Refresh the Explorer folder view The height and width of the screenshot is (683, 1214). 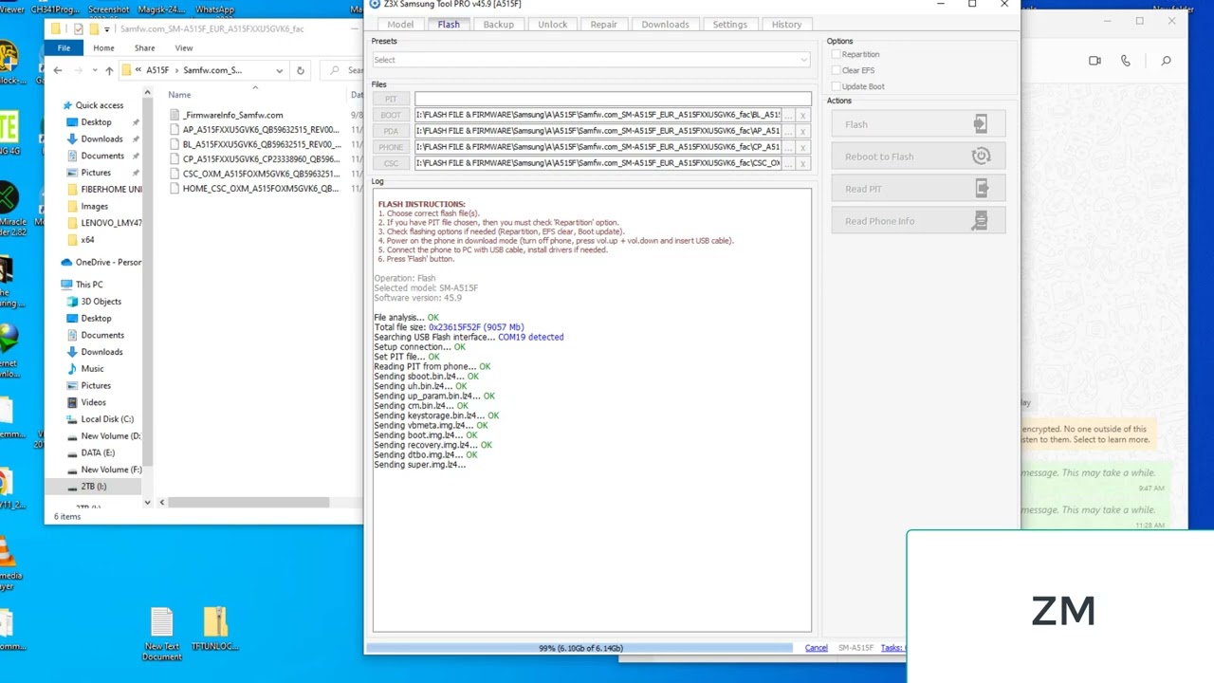coord(300,70)
